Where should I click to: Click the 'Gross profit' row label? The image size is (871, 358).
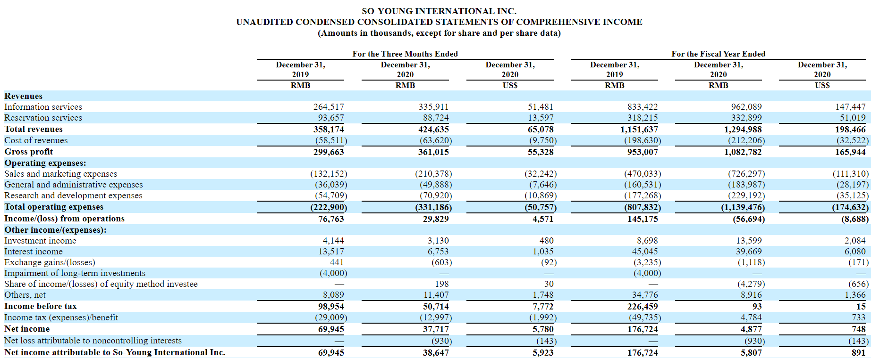click(29, 152)
